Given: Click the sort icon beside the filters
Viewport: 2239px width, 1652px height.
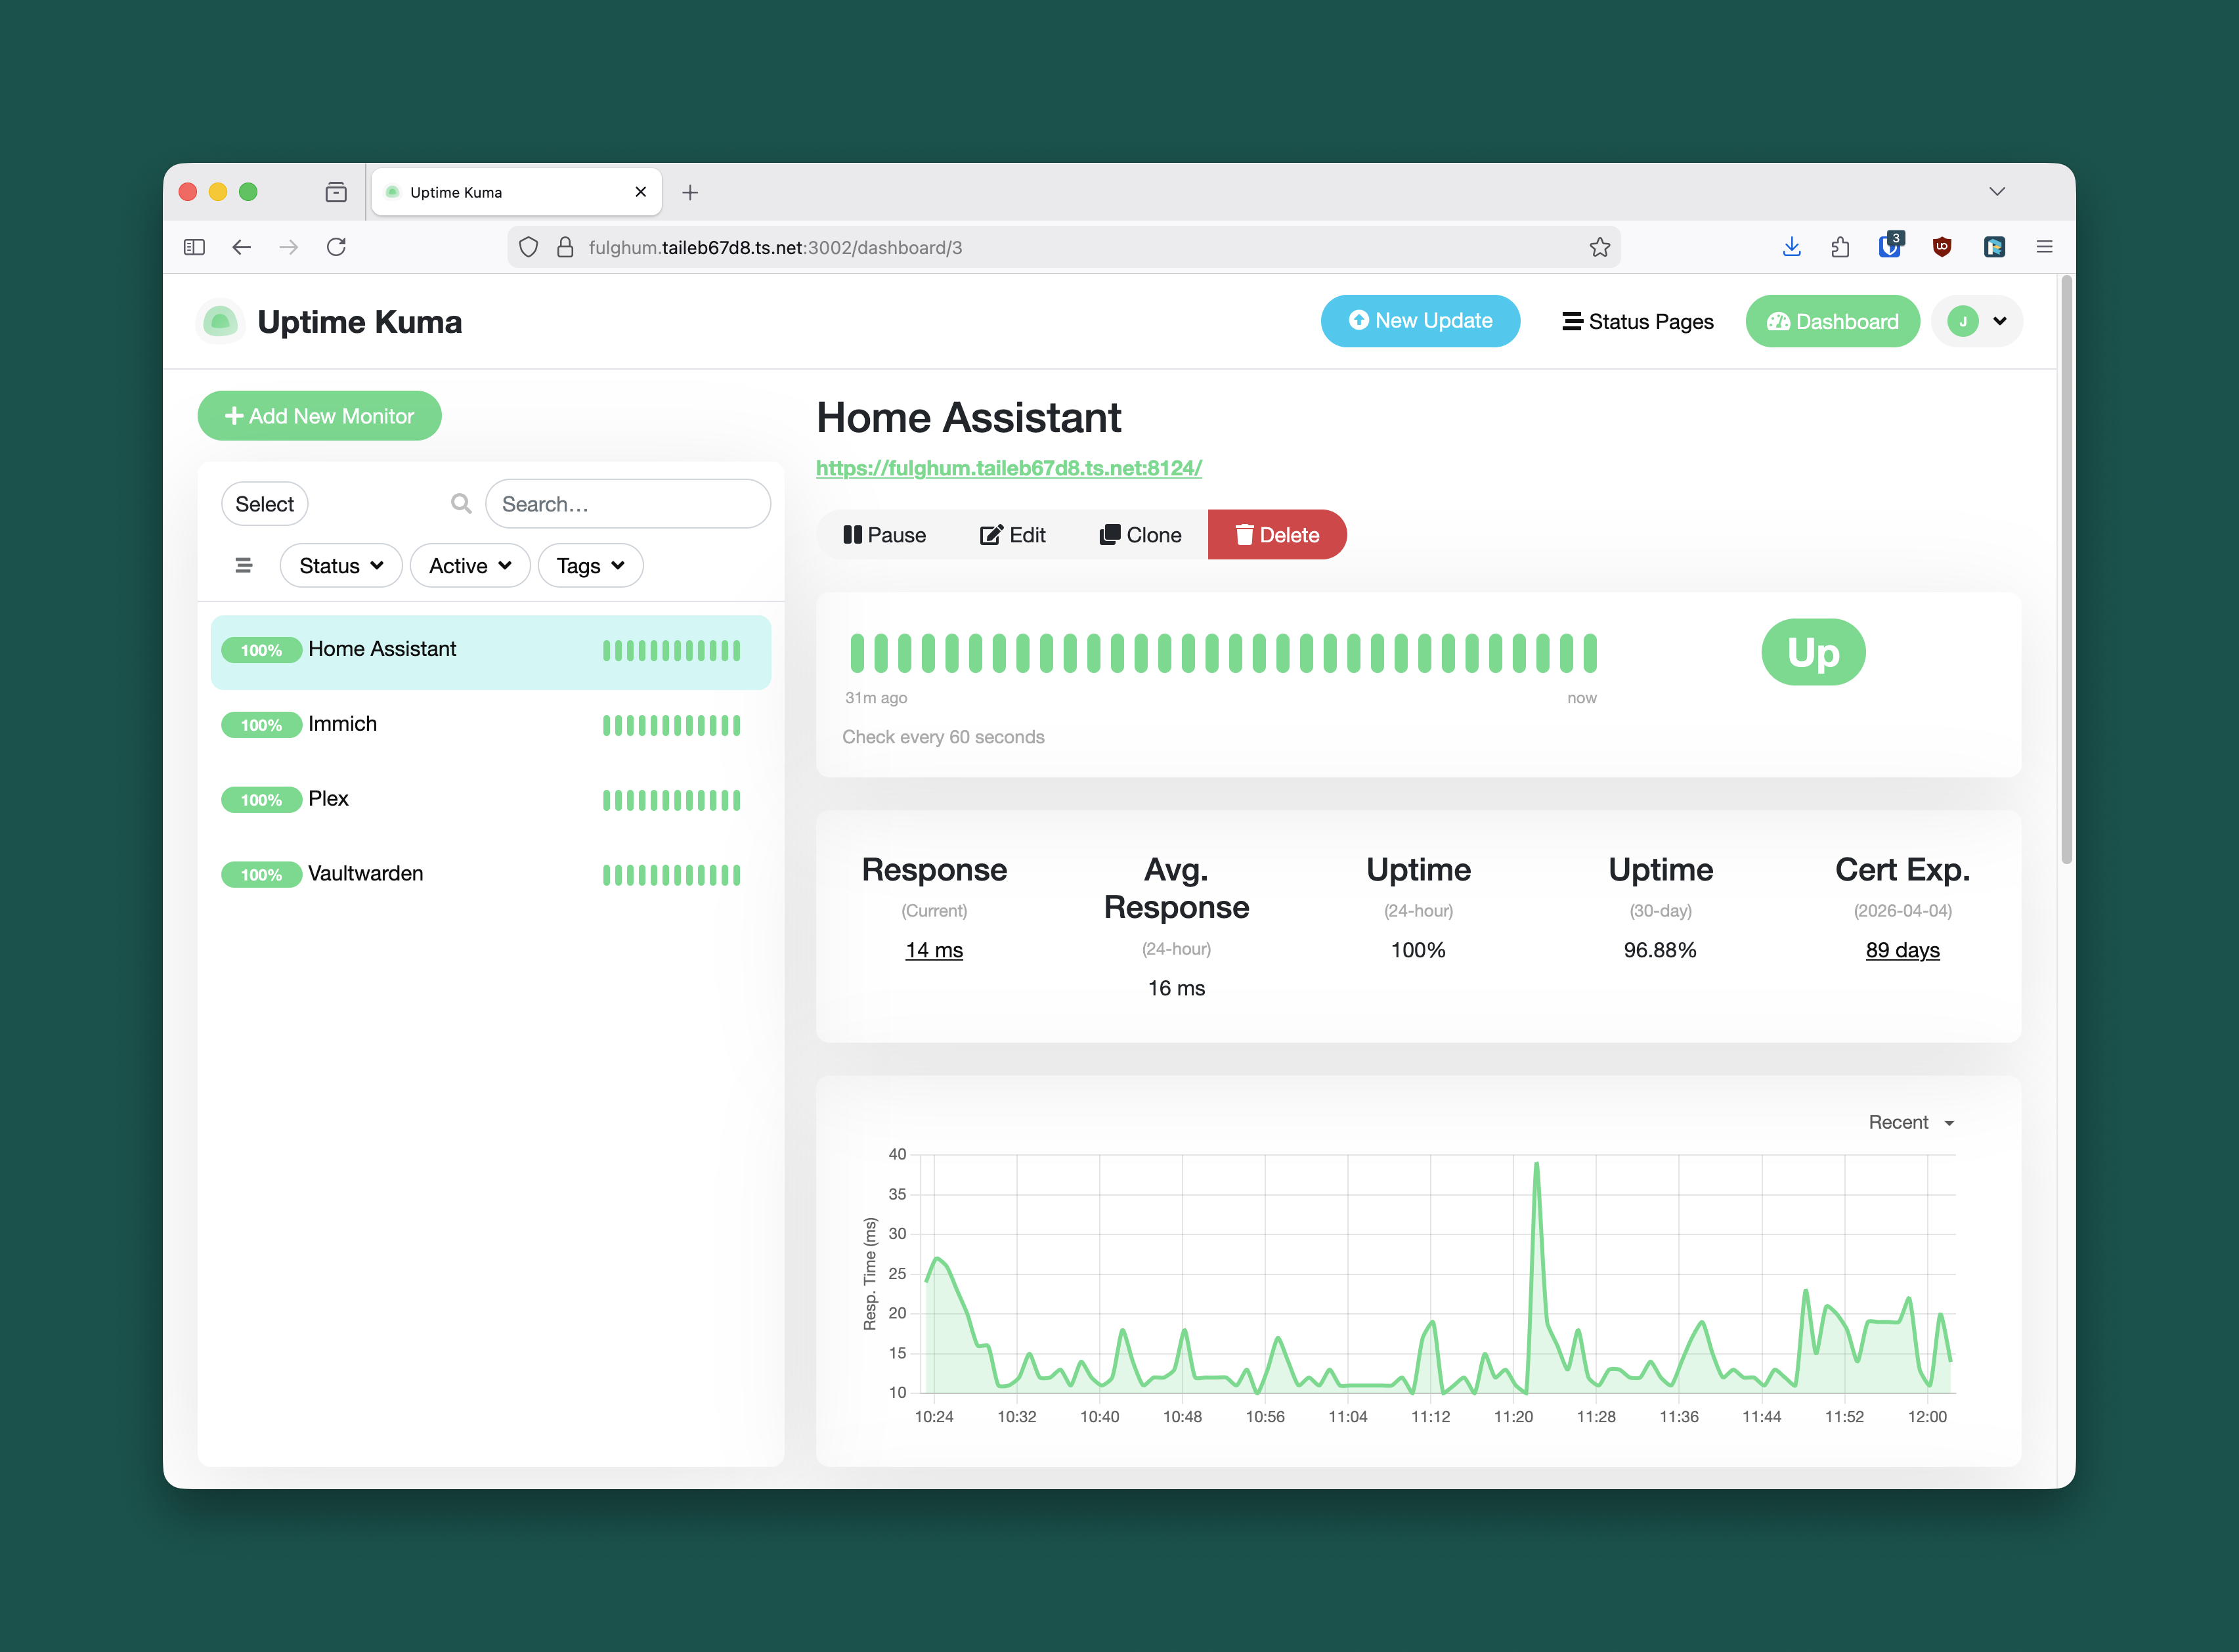Looking at the screenshot, I should (x=243, y=565).
